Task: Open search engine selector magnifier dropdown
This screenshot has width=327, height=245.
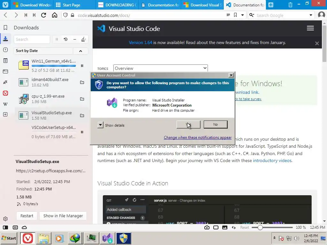Action: [x=252, y=15]
